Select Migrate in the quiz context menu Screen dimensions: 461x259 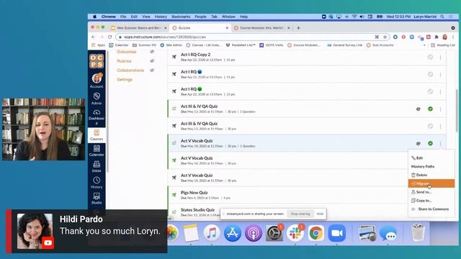coord(431,183)
